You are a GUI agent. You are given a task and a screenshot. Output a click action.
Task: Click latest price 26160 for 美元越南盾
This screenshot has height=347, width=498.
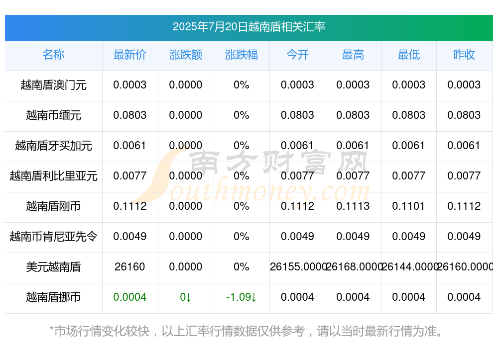coord(130,267)
